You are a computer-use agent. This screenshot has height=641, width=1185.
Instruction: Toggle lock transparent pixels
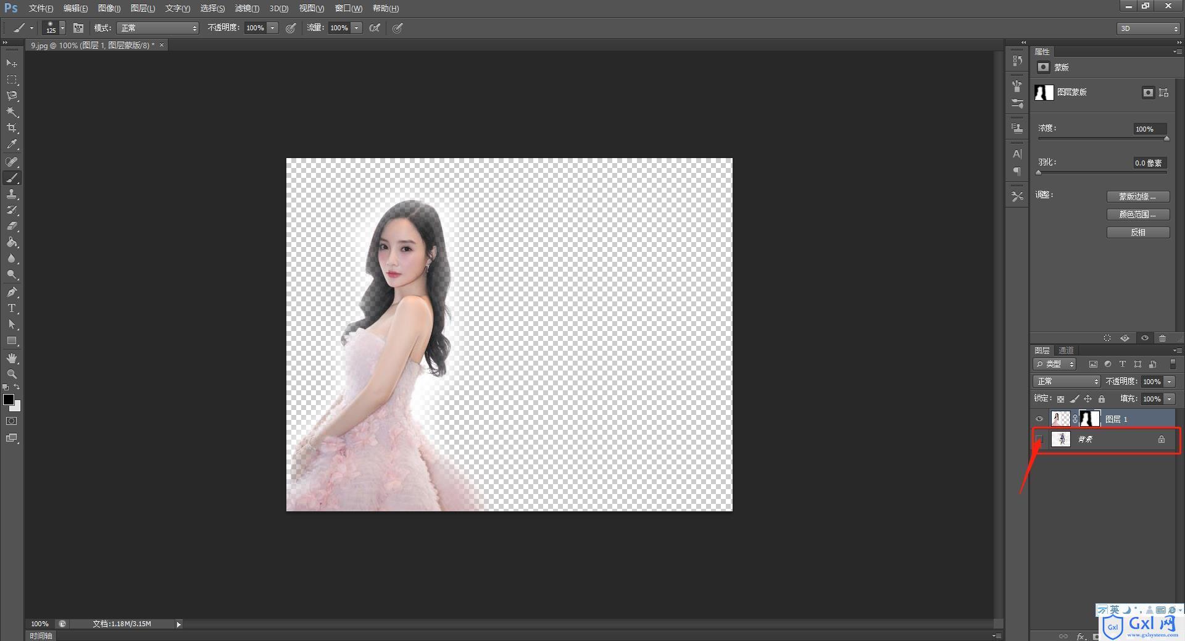point(1060,399)
